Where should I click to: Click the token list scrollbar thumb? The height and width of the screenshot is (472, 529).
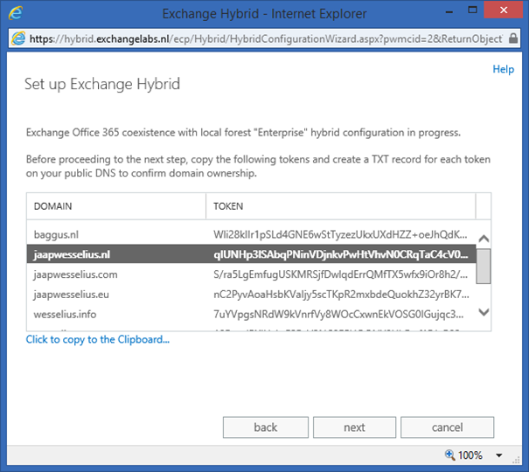[483, 267]
